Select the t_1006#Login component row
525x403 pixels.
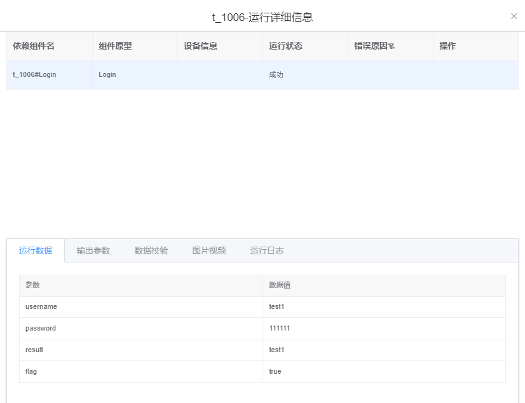pos(35,74)
